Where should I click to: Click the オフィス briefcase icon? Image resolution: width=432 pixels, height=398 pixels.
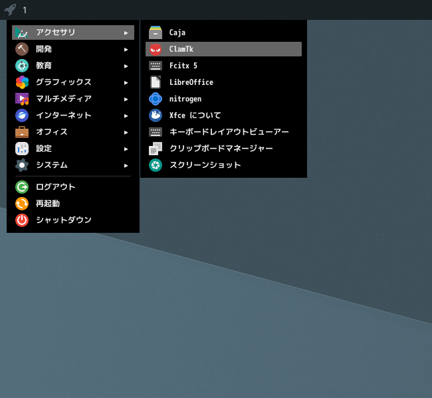pyautogui.click(x=22, y=132)
